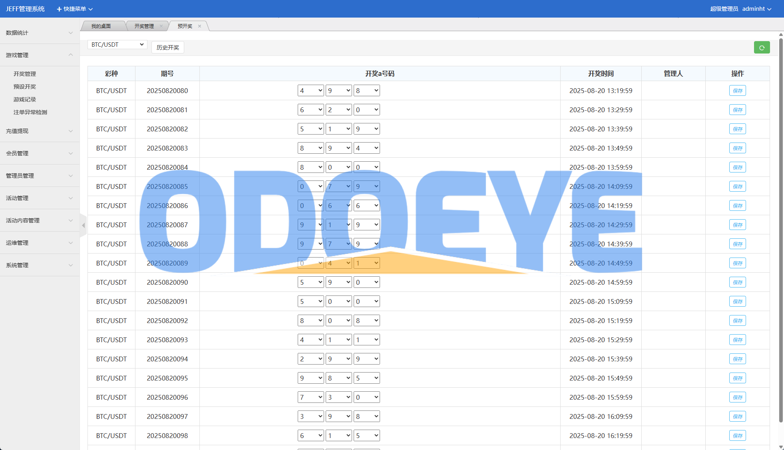Open third number dropdown for period 20250820098
The image size is (784, 450).
[x=366, y=436]
